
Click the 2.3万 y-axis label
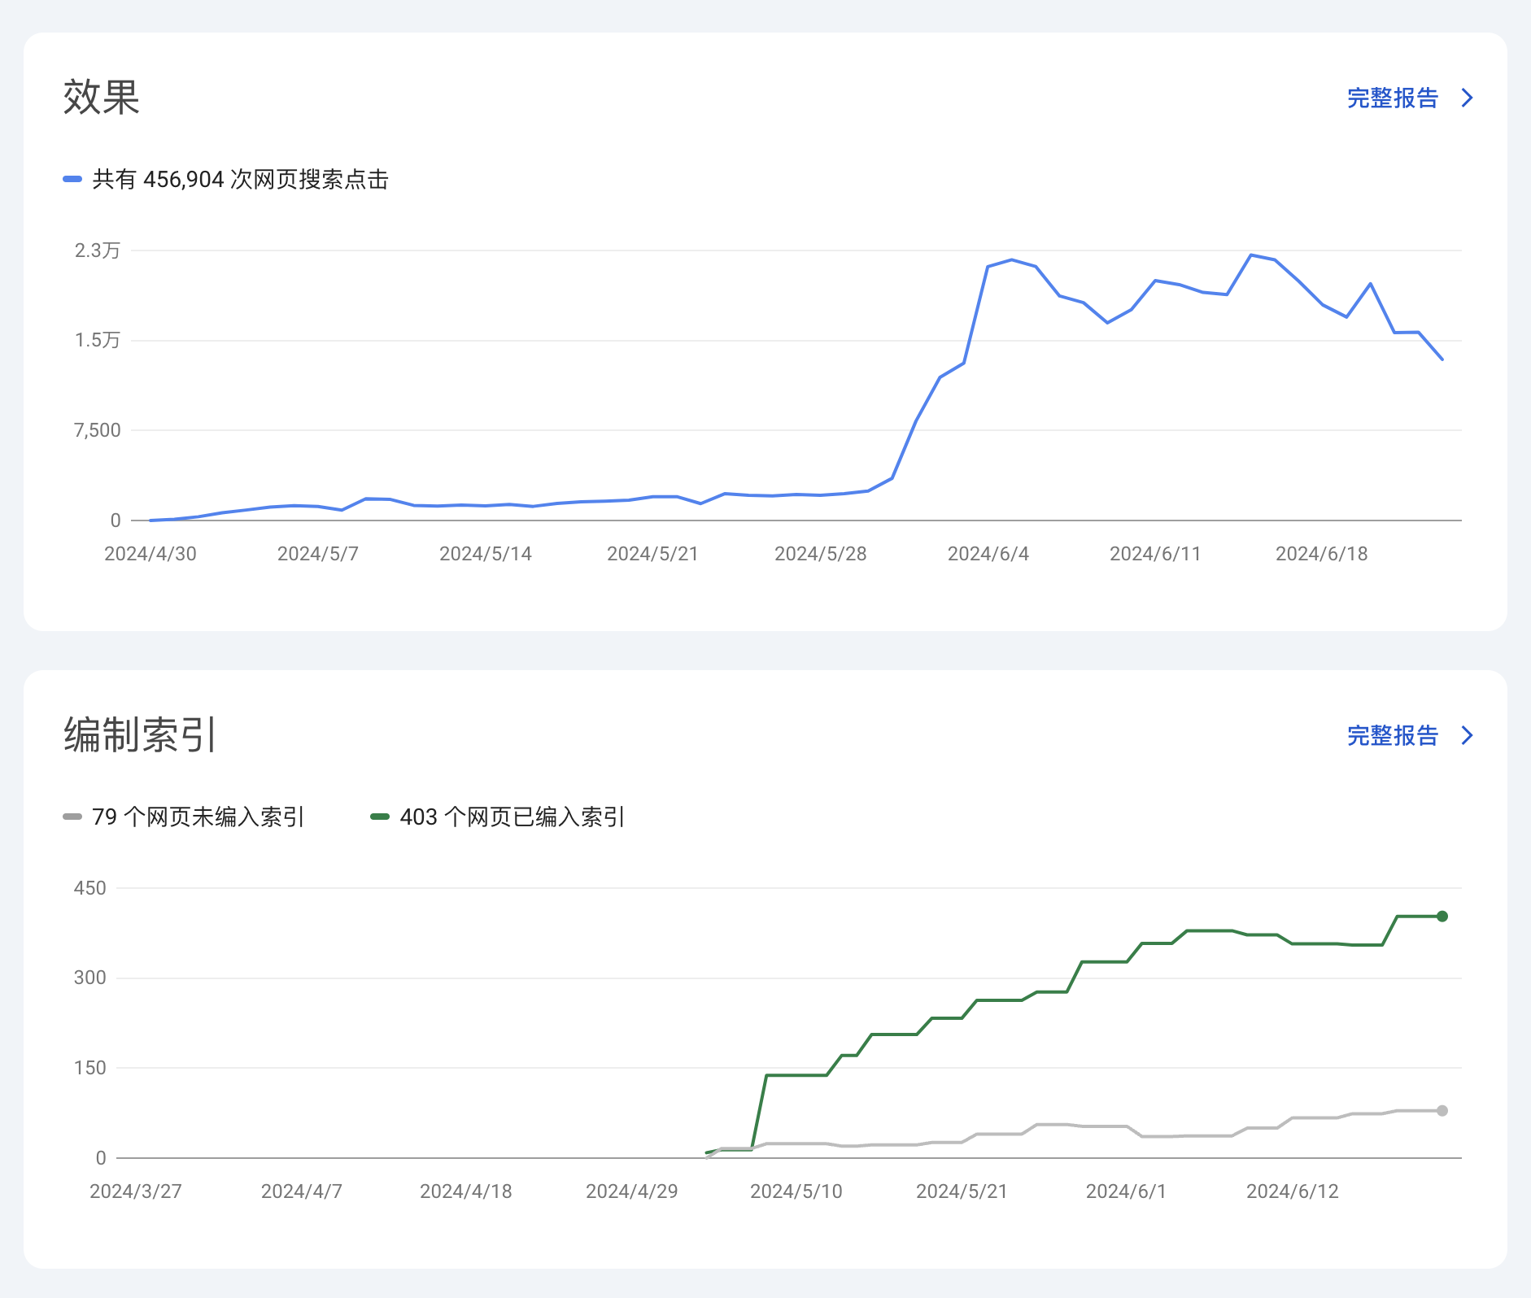(98, 250)
